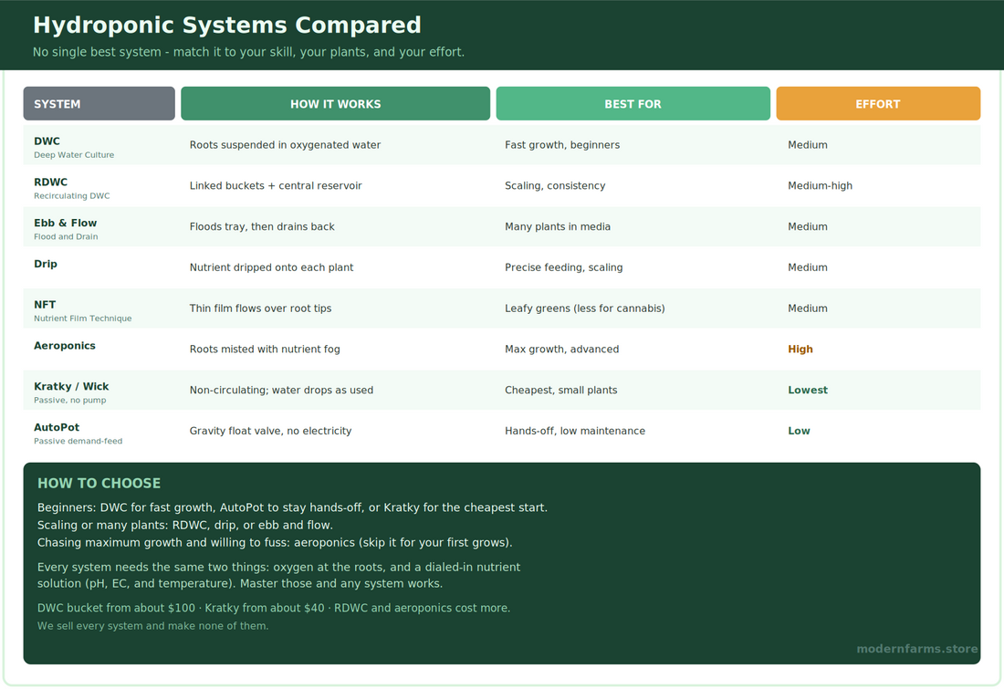This screenshot has height=689, width=1004.
Task: Select the NFT system name
Action: (x=45, y=305)
